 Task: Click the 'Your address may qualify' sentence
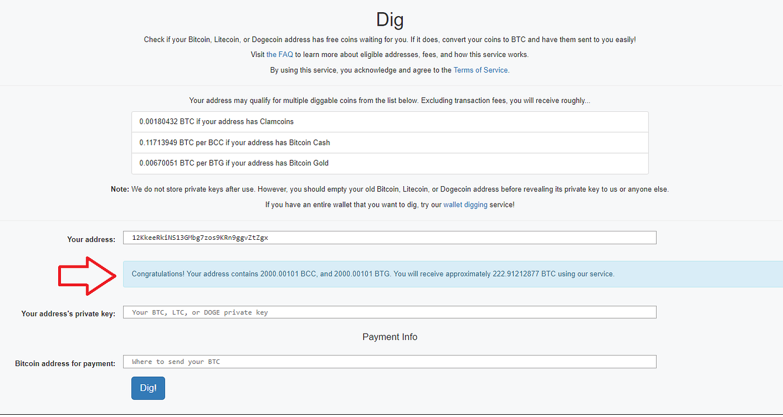390,101
